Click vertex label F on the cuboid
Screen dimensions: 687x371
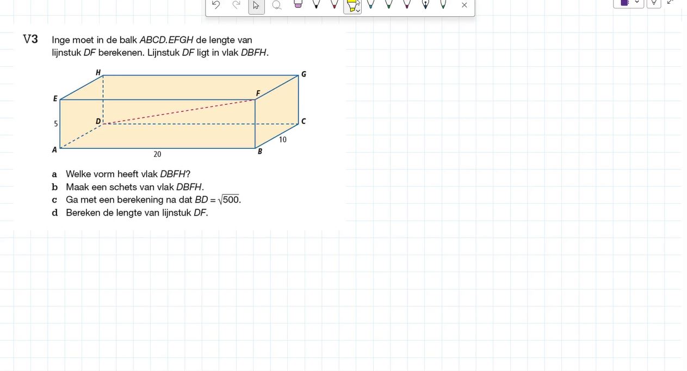point(258,93)
